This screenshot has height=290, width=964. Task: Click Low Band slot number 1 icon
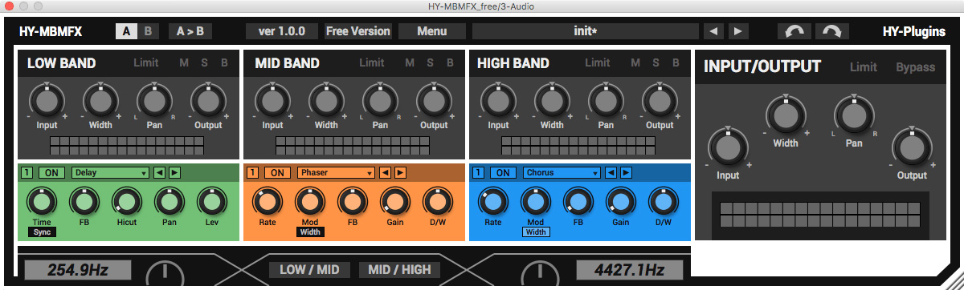tap(27, 172)
